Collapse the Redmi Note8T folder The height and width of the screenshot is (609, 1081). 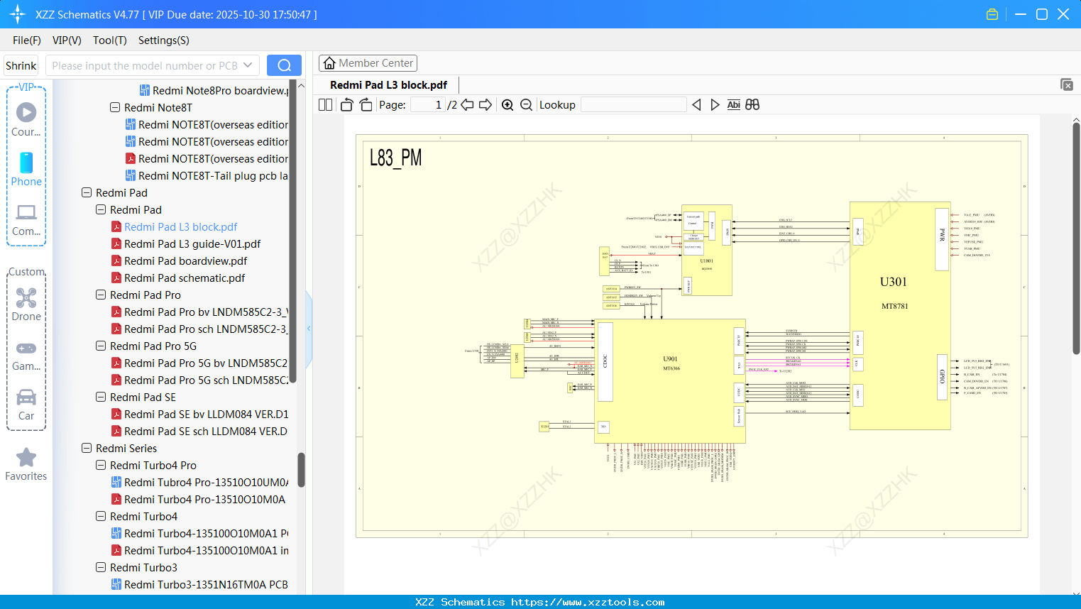point(115,108)
